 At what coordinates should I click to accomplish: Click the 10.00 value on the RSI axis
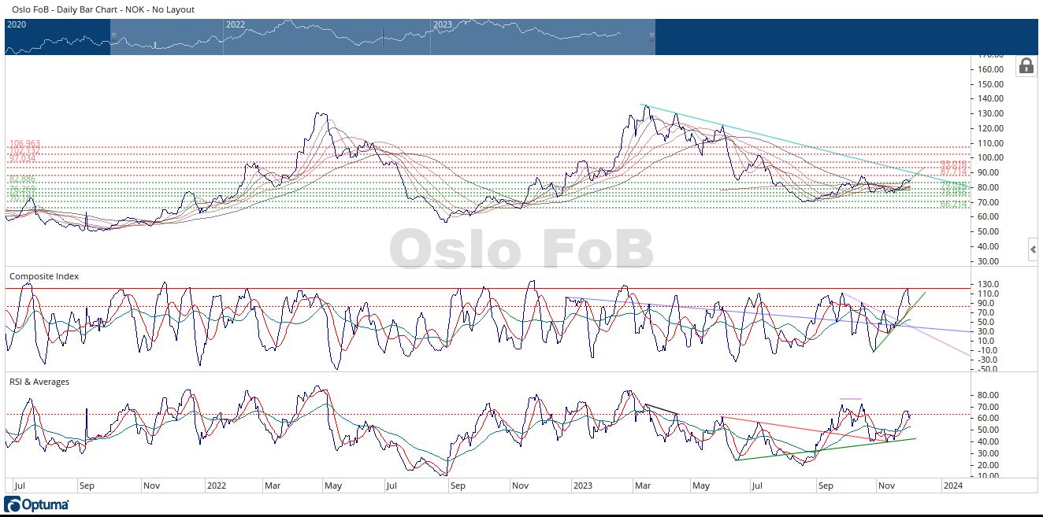[988, 476]
